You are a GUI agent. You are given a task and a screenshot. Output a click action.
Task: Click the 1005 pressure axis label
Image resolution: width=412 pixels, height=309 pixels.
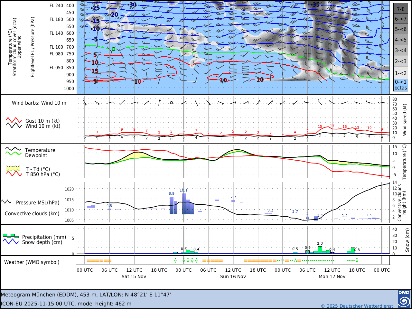[x=69, y=220]
